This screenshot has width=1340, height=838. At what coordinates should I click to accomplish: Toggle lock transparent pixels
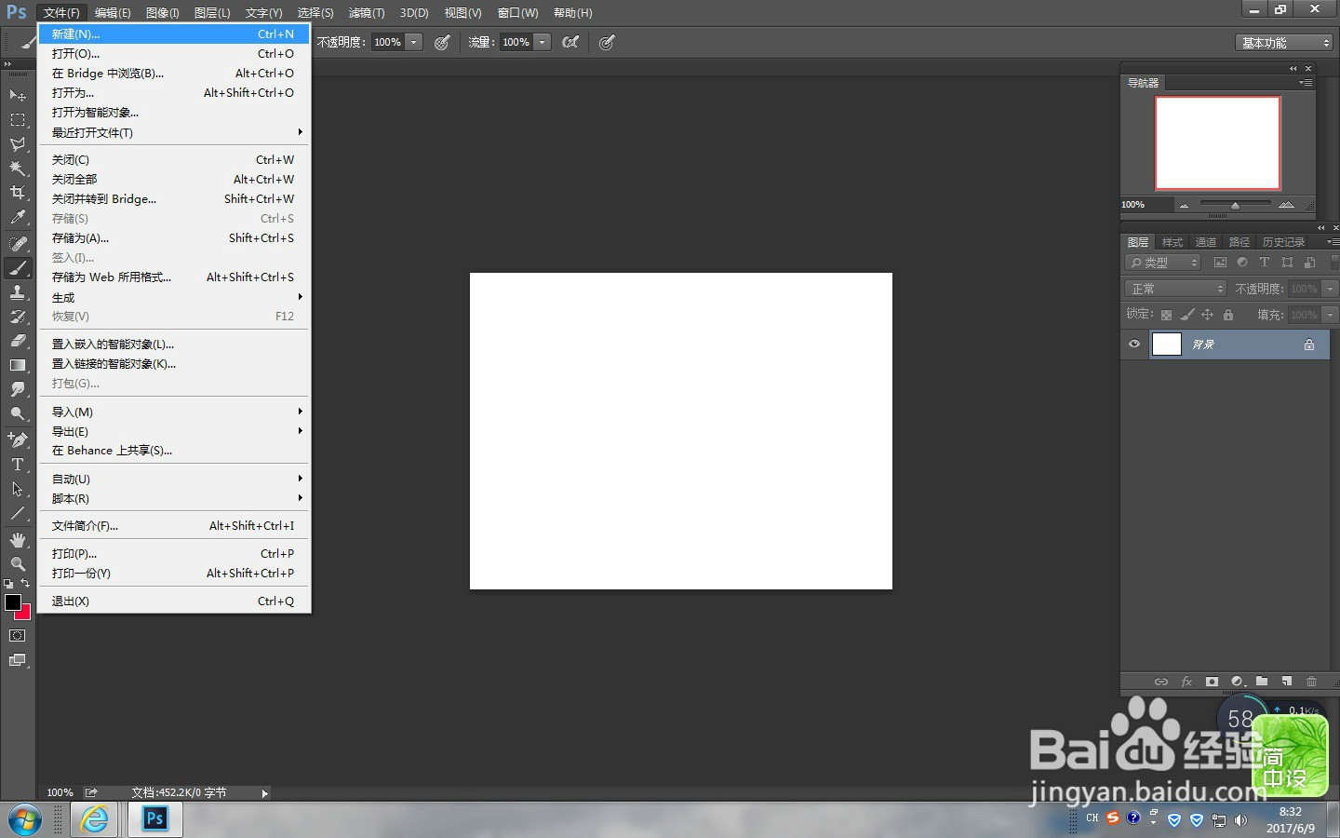tap(1166, 315)
